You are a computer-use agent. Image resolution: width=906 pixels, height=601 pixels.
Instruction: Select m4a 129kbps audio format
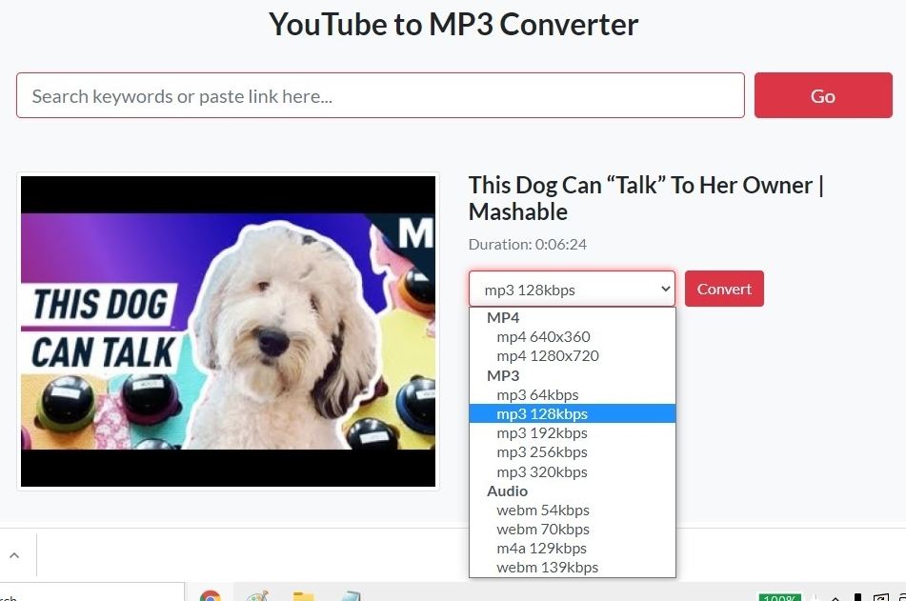pos(541,548)
